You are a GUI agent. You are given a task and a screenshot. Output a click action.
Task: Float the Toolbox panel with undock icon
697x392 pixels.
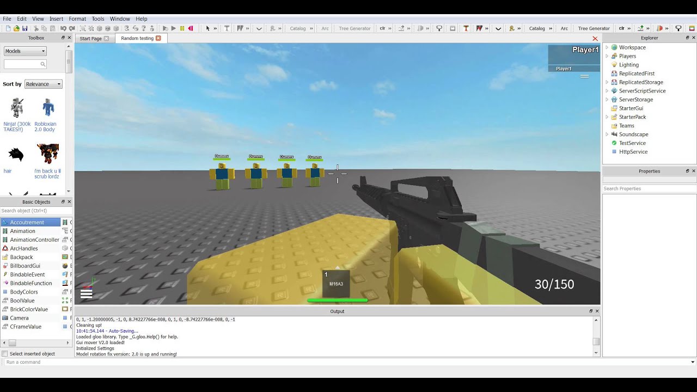coord(63,38)
